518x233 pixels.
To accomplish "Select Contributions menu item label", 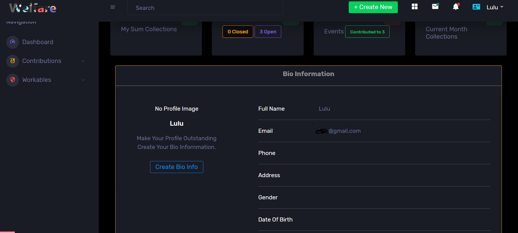I will (42, 61).
